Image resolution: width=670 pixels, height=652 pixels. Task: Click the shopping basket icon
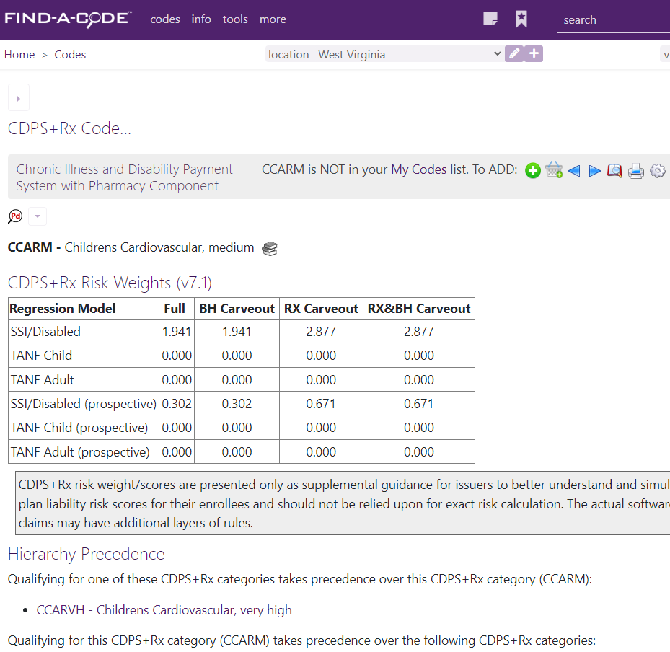(x=554, y=169)
